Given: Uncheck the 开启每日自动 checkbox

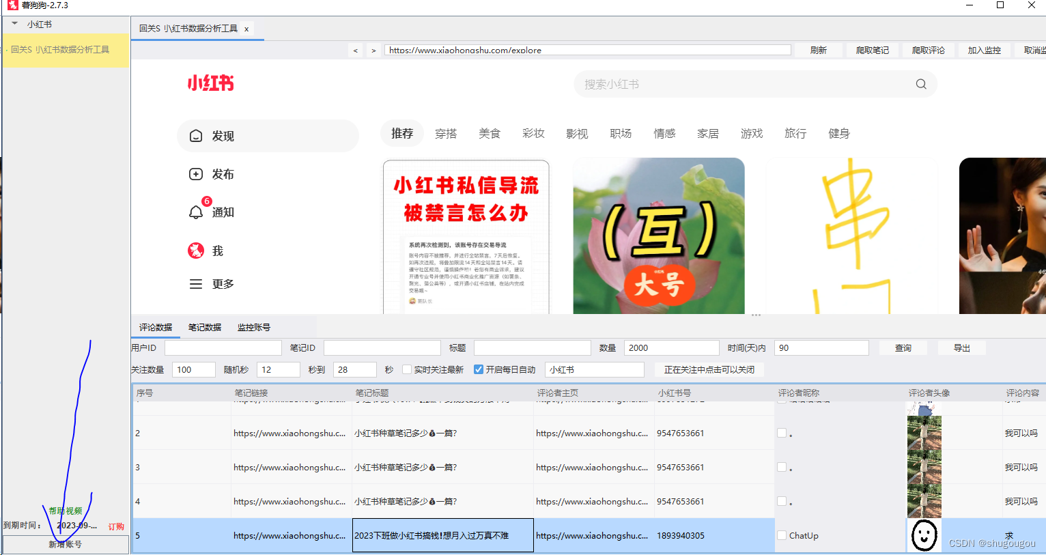Looking at the screenshot, I should (479, 369).
